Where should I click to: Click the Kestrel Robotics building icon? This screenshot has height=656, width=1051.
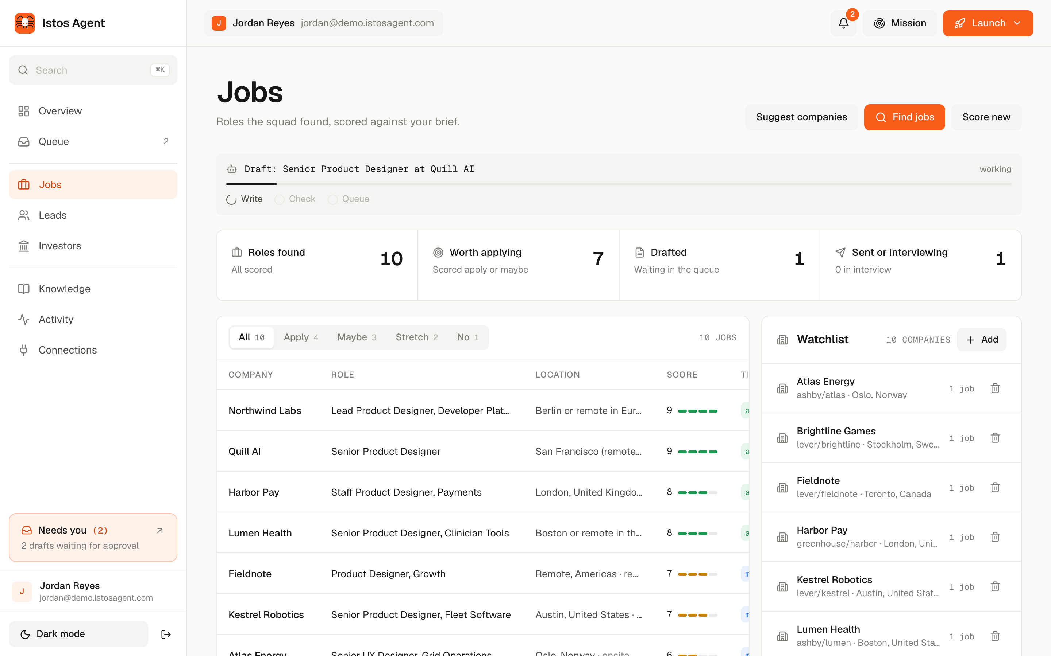[782, 587]
